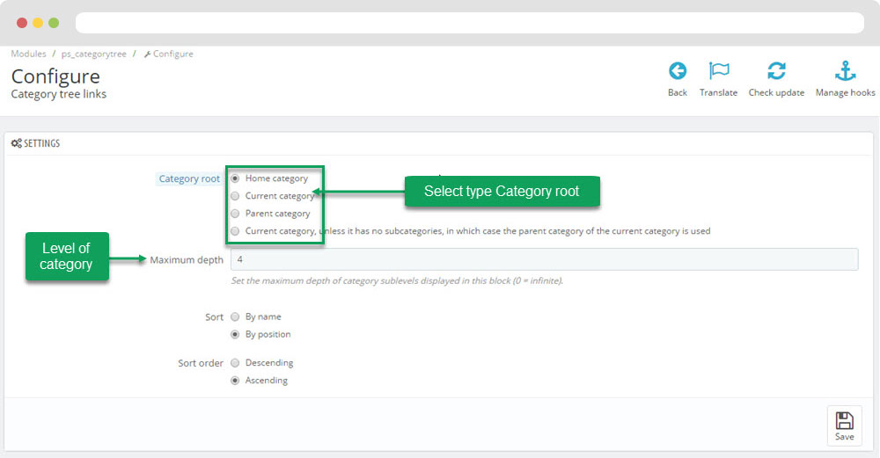Click the red window close dot
The height and width of the screenshot is (458, 880).
coord(22,23)
